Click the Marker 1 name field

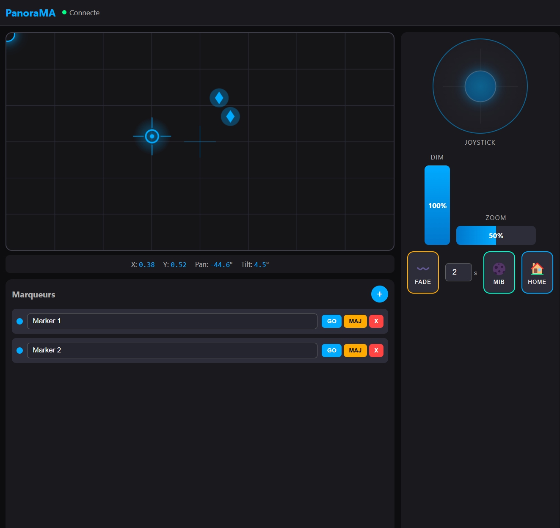coord(172,321)
